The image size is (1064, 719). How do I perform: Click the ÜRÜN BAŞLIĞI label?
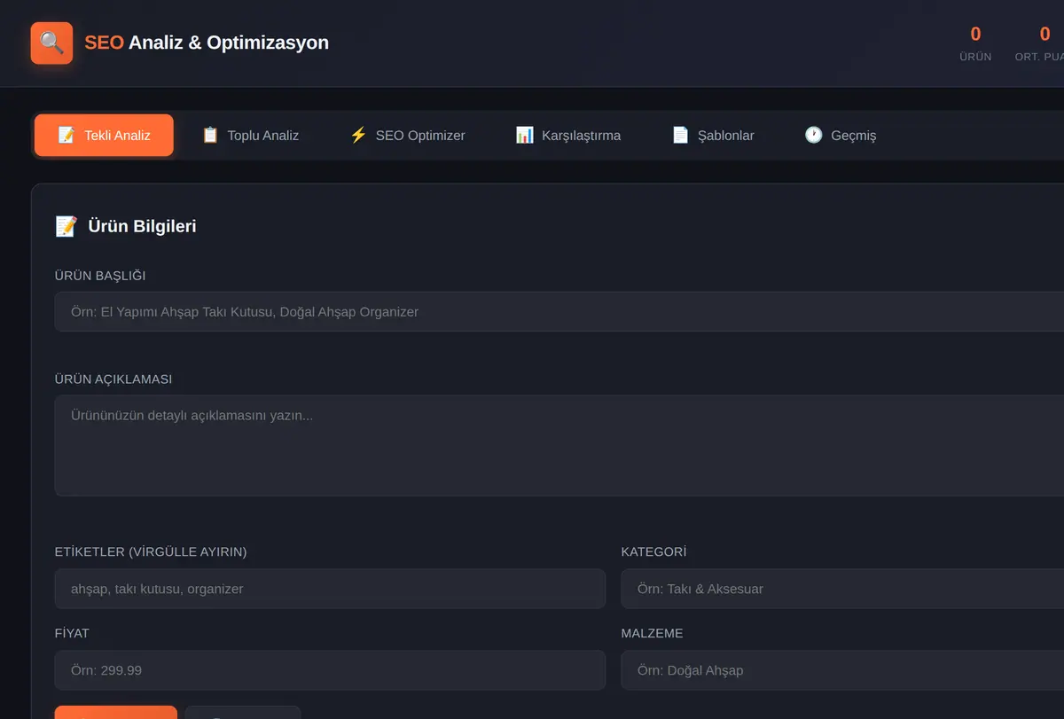(x=100, y=276)
